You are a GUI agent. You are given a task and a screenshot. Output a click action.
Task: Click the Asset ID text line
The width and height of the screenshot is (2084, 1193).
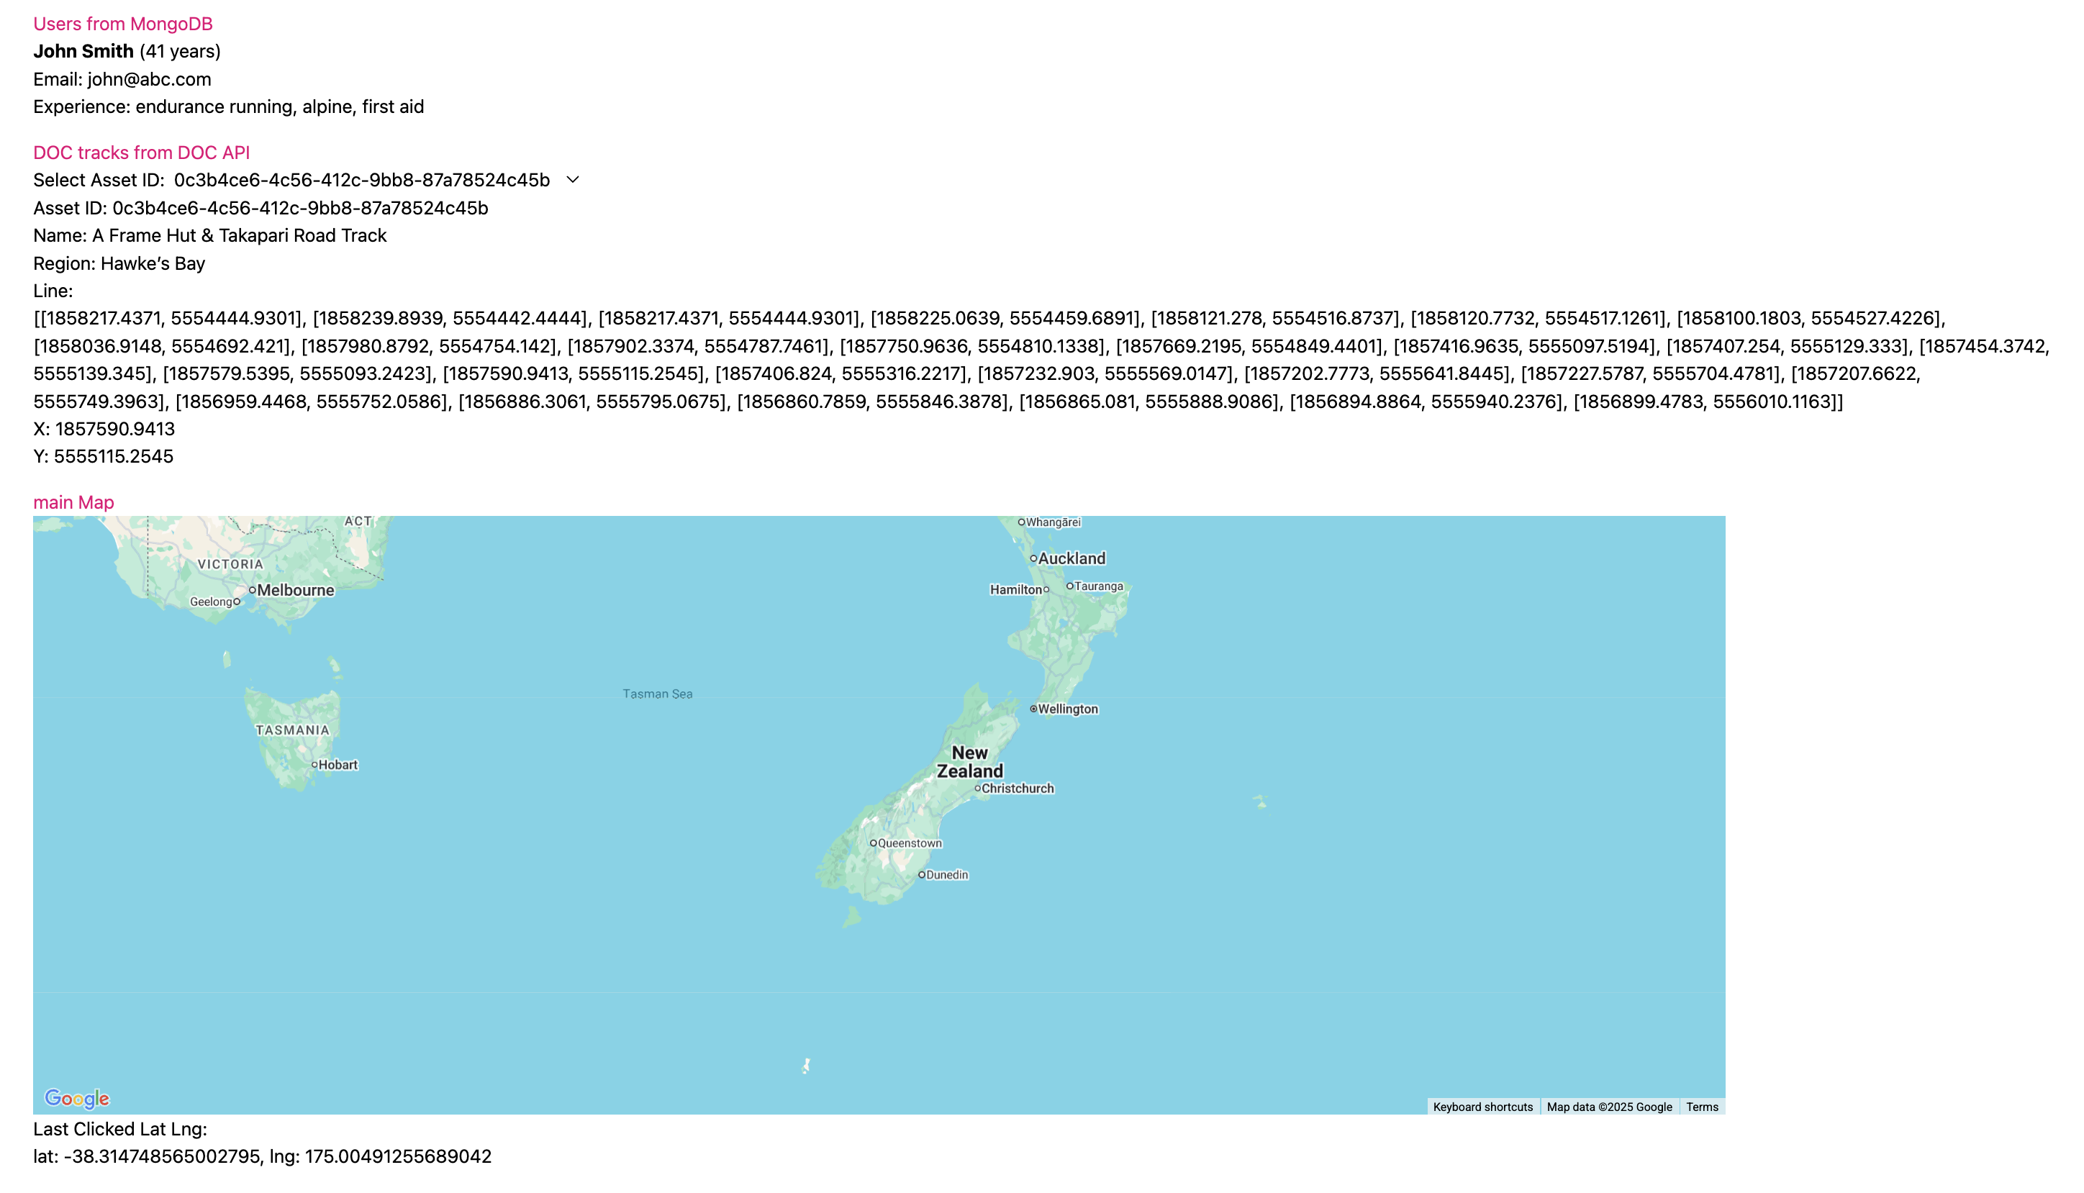[260, 208]
